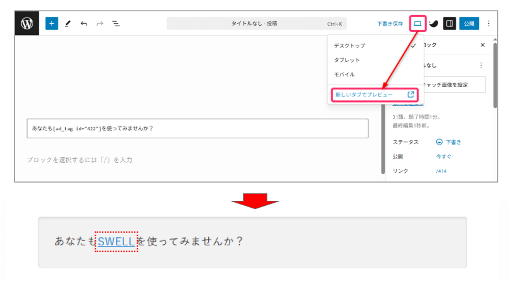Image resolution: width=509 pixels, height=281 pixels.
Task: Undo the last change
Action: coord(84,23)
